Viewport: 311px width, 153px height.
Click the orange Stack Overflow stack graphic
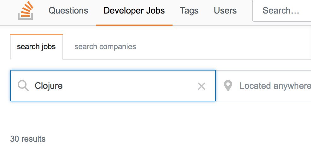click(26, 9)
